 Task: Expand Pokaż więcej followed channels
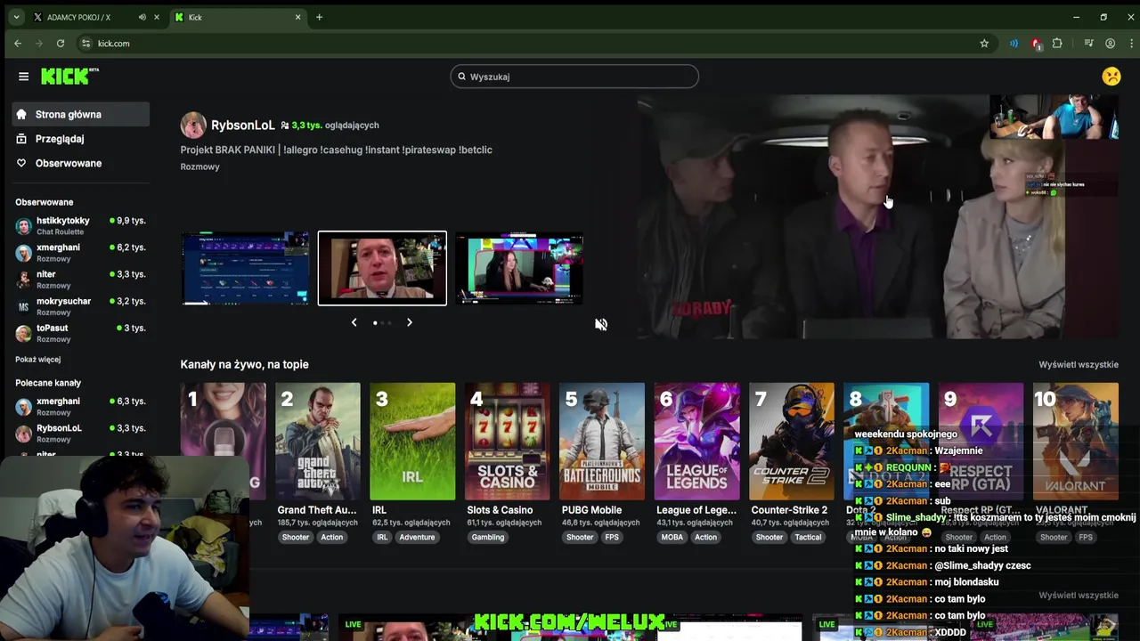pyautogui.click(x=37, y=360)
